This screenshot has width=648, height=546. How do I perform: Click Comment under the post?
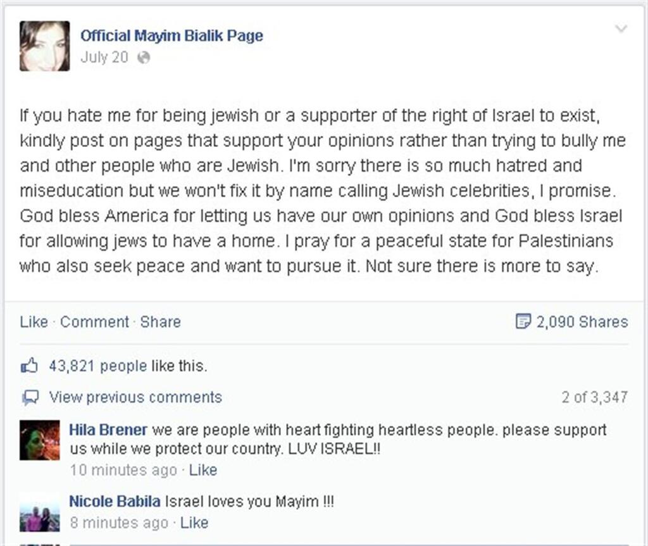pos(95,322)
